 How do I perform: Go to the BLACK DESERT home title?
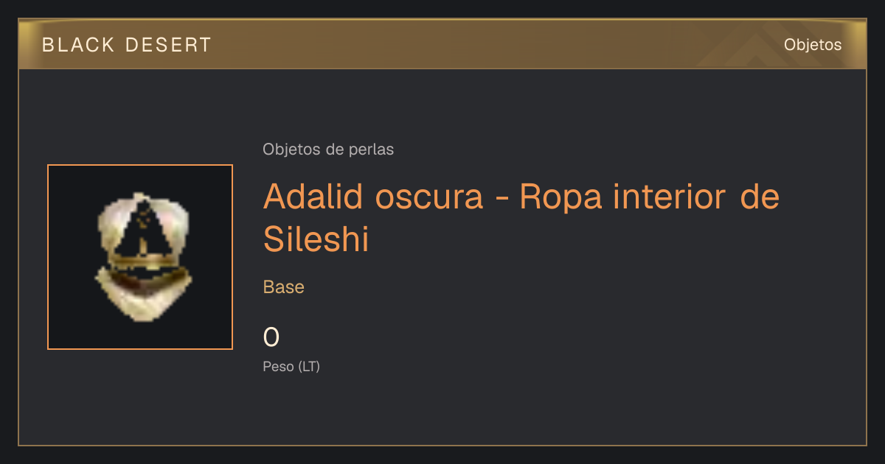tap(127, 45)
